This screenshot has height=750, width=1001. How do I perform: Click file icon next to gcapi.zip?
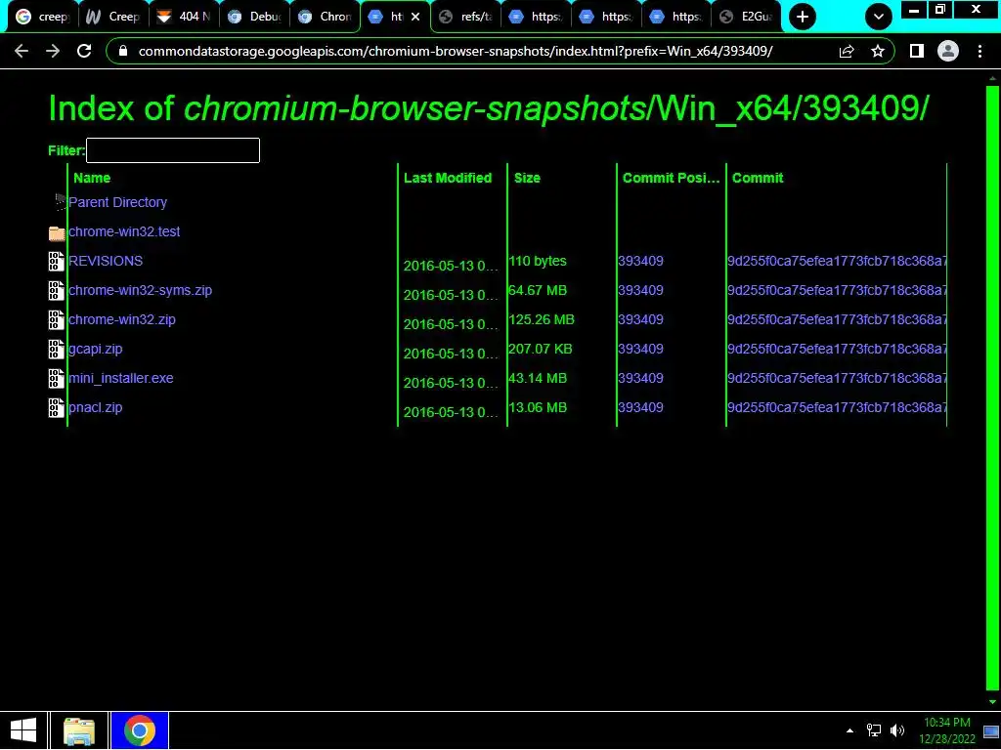[x=56, y=350]
